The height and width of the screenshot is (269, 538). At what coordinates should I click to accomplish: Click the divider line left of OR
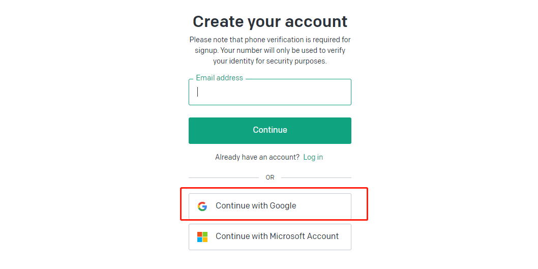coord(223,177)
